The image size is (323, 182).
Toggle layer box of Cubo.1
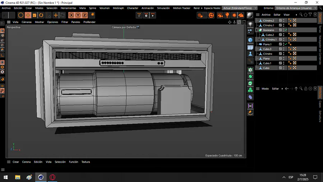click(x=280, y=63)
